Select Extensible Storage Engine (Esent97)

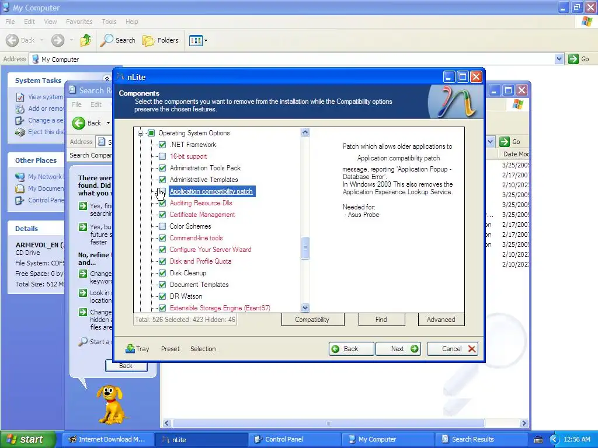[x=220, y=308]
